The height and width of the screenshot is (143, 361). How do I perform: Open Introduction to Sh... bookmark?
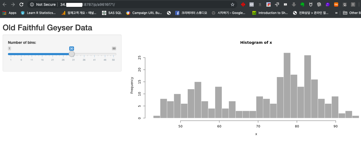[x=270, y=13]
